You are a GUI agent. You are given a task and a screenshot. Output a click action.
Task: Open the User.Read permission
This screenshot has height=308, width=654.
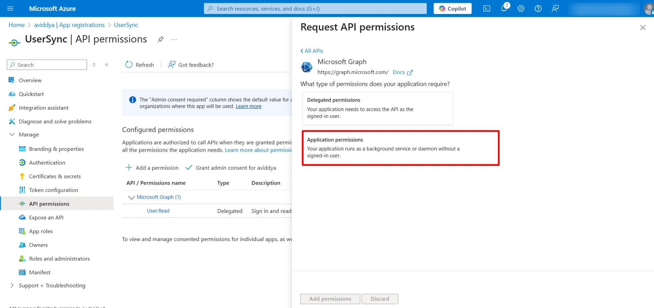pos(158,211)
